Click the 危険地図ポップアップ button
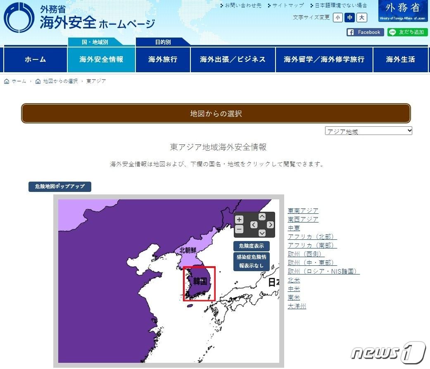Image resolution: width=430 pixels, height=369 pixels. [59, 187]
